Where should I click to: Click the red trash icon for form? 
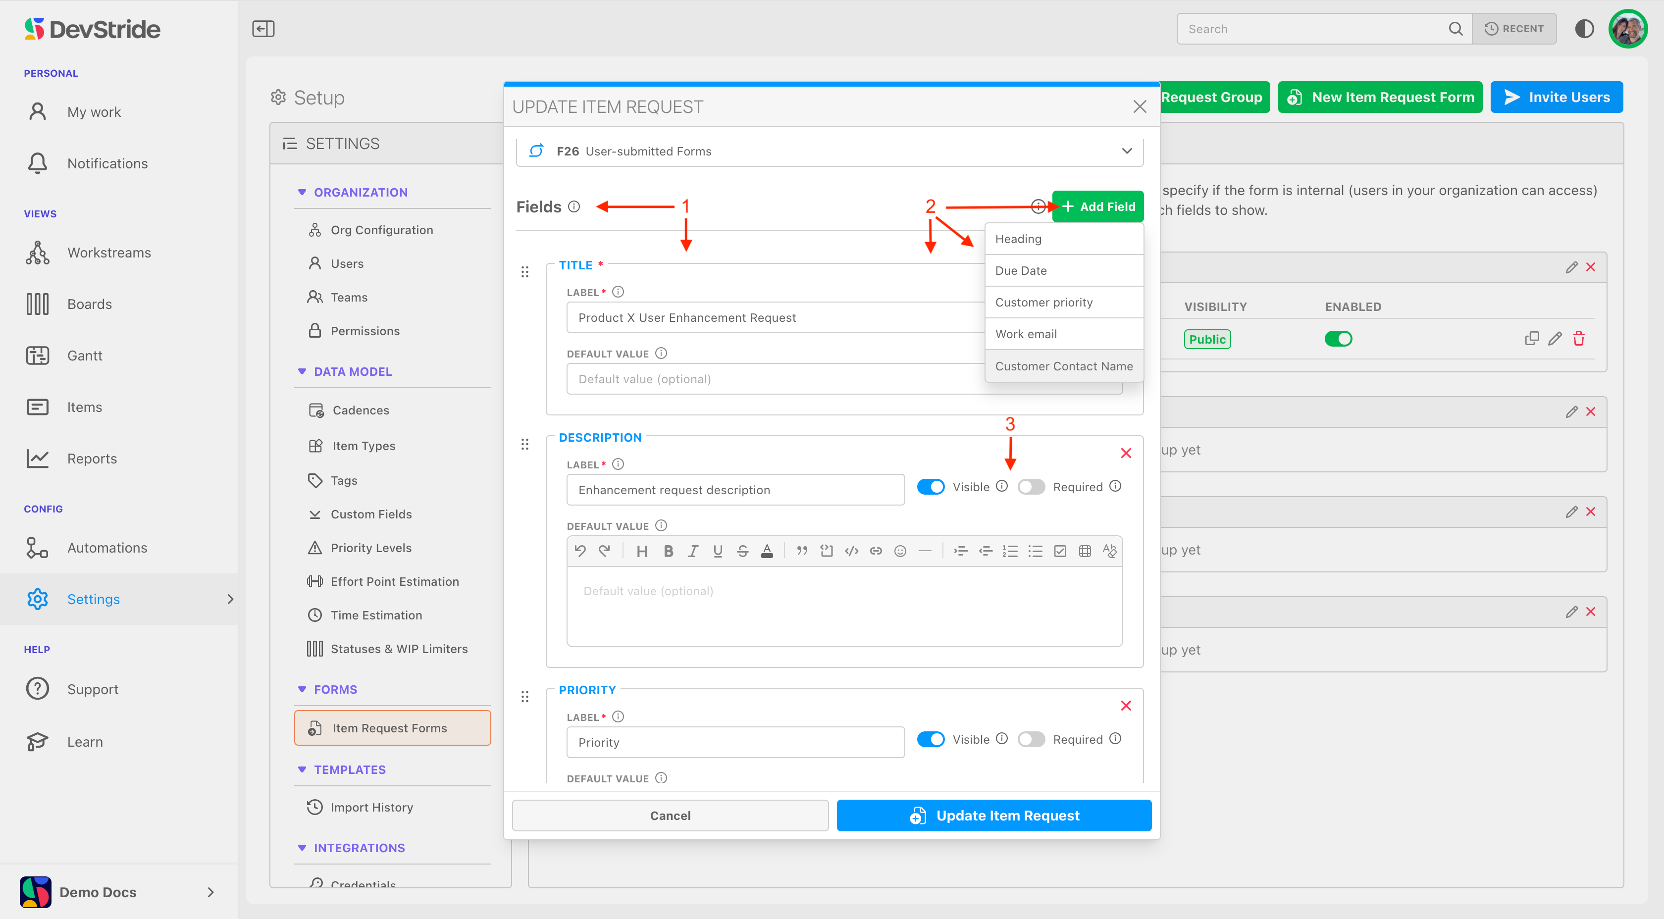click(1579, 338)
